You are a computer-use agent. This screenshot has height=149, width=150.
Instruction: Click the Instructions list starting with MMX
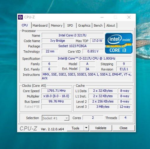87,76
